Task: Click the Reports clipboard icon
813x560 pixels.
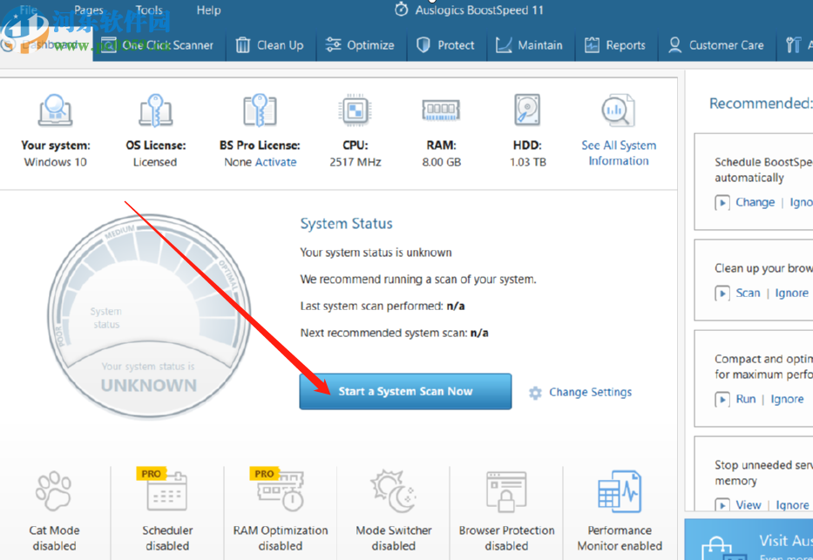Action: [593, 45]
